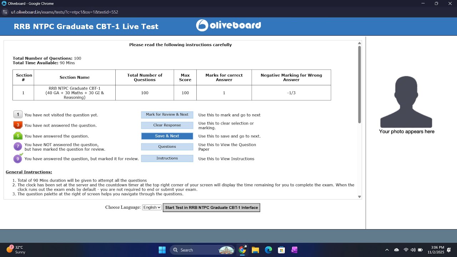Click the red 'not answered' status icon numbered 3
457x257 pixels.
coord(18,125)
